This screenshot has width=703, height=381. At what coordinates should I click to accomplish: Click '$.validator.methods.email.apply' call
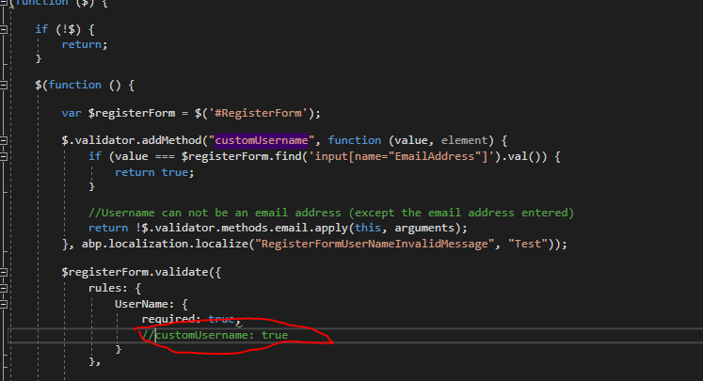coord(245,229)
